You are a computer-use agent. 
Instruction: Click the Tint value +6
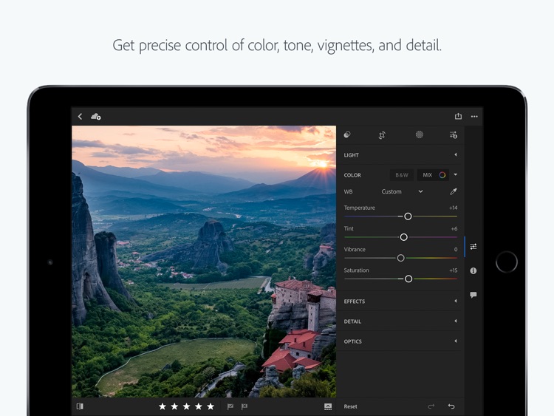(454, 228)
